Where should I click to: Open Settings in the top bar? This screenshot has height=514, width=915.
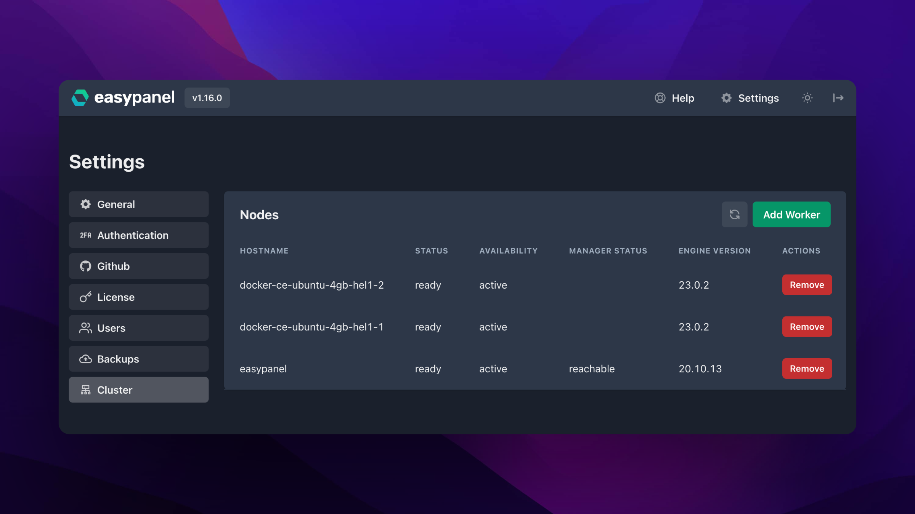tap(750, 98)
